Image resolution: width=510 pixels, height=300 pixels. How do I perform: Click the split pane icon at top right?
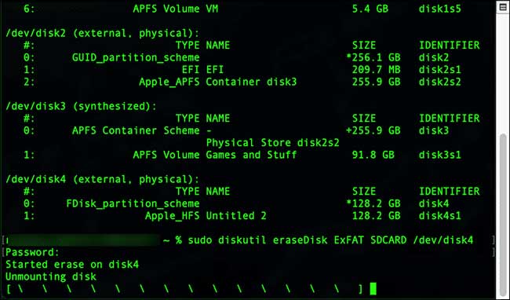click(x=502, y=7)
